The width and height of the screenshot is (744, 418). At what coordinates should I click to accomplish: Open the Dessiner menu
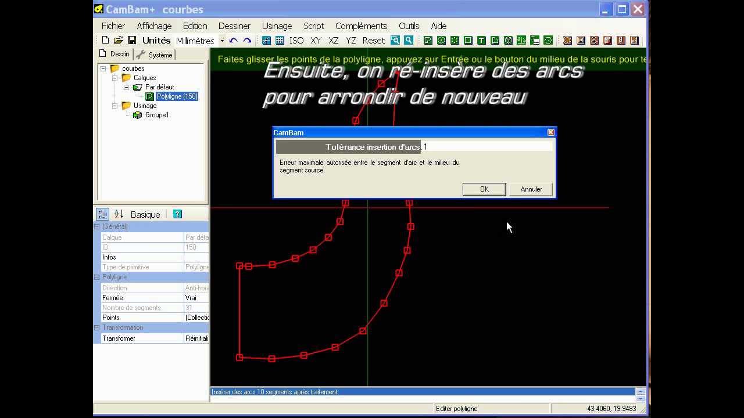pos(234,26)
